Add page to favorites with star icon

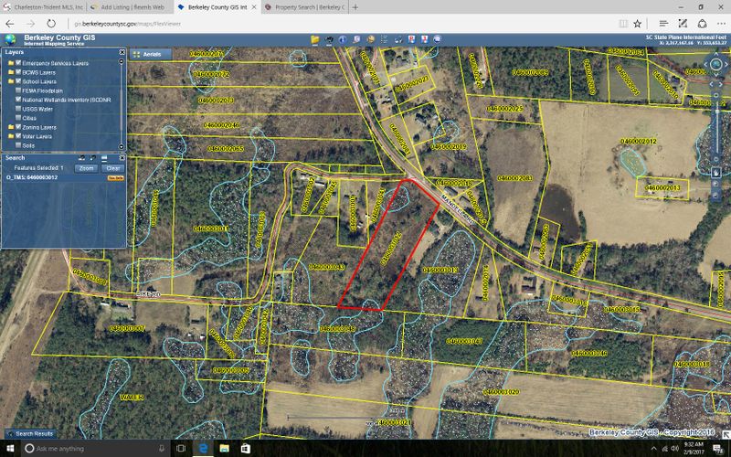[638, 24]
